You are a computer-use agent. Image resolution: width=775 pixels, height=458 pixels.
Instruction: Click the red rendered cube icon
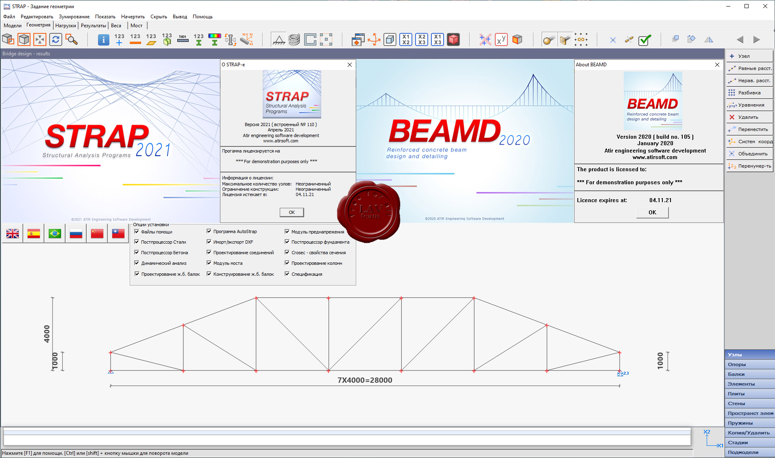pos(453,39)
